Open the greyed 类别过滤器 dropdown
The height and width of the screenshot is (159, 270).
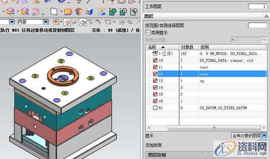pyautogui.click(x=264, y=40)
